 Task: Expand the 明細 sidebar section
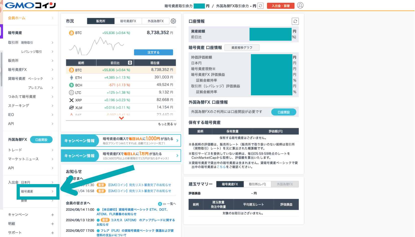click(52, 224)
